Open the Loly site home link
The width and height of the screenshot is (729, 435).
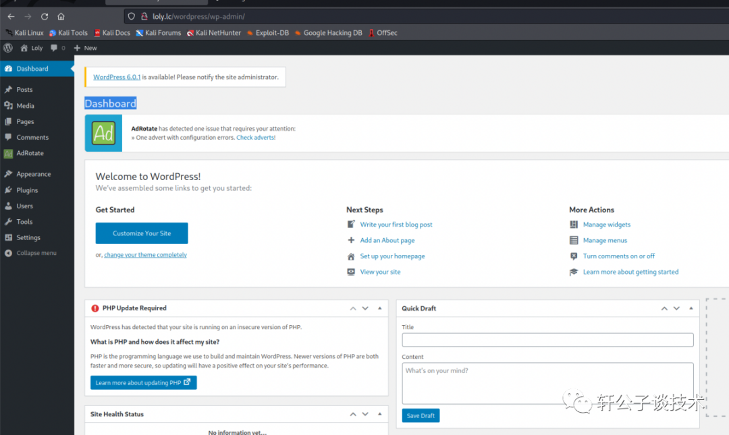[32, 48]
